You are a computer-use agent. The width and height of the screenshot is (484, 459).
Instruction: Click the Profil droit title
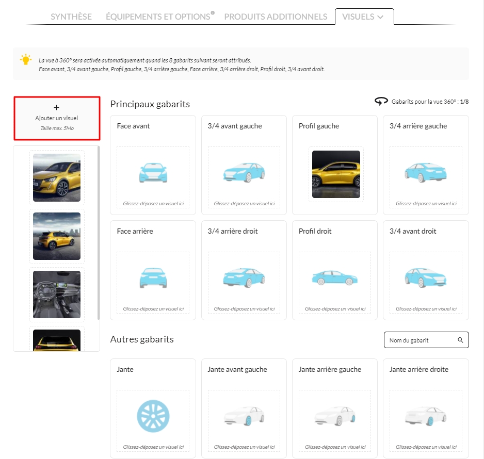[x=315, y=231]
